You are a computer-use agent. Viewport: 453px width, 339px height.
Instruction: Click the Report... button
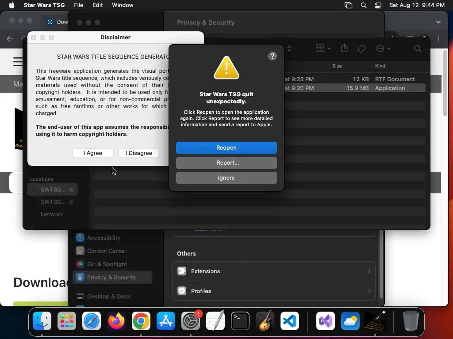click(x=226, y=162)
